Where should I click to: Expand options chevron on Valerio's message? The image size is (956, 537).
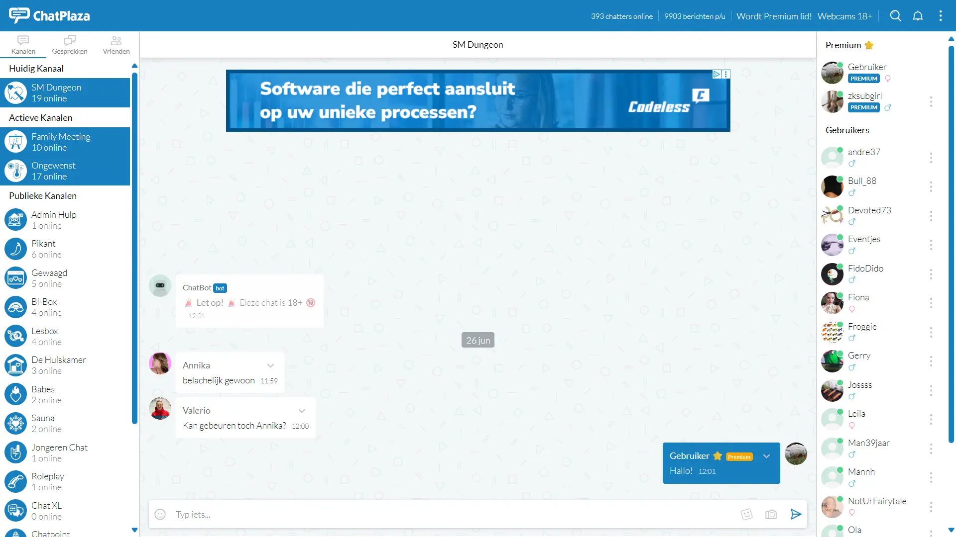(302, 411)
